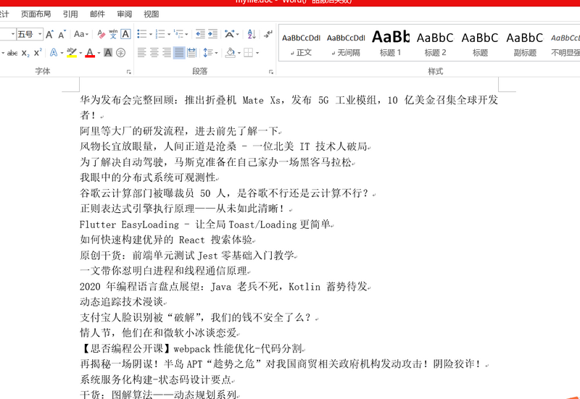
Task: Switch to the 引用 tab
Action: click(x=70, y=14)
